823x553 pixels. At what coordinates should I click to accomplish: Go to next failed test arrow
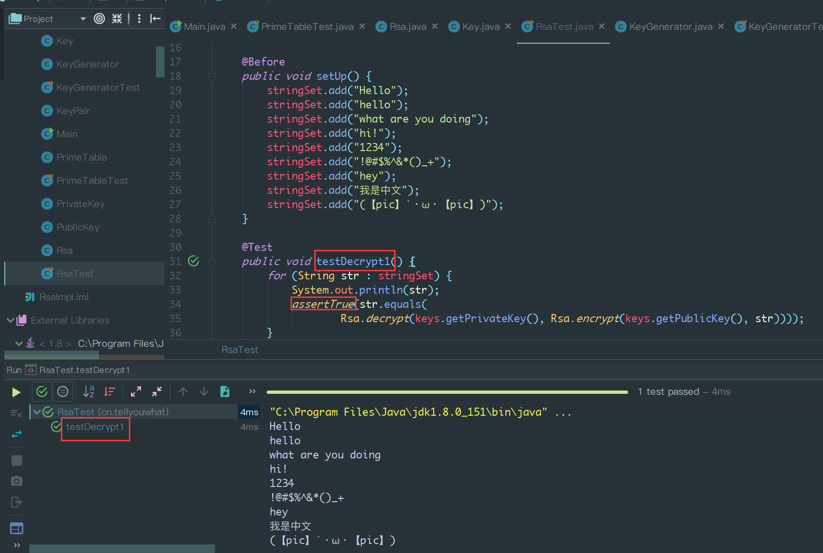pyautogui.click(x=204, y=391)
